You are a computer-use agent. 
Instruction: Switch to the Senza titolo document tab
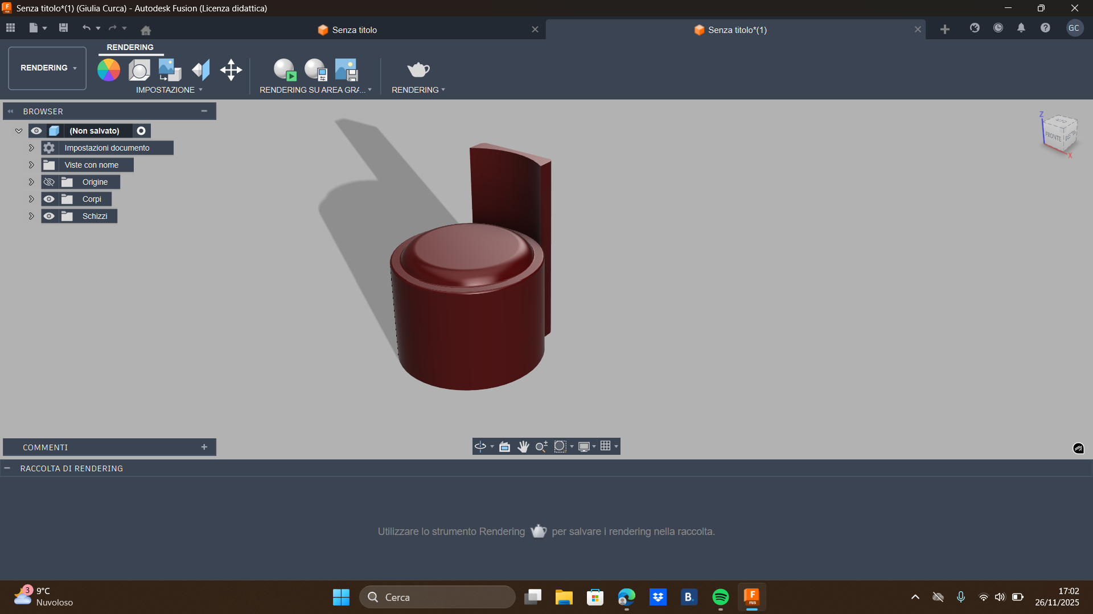[x=354, y=30]
